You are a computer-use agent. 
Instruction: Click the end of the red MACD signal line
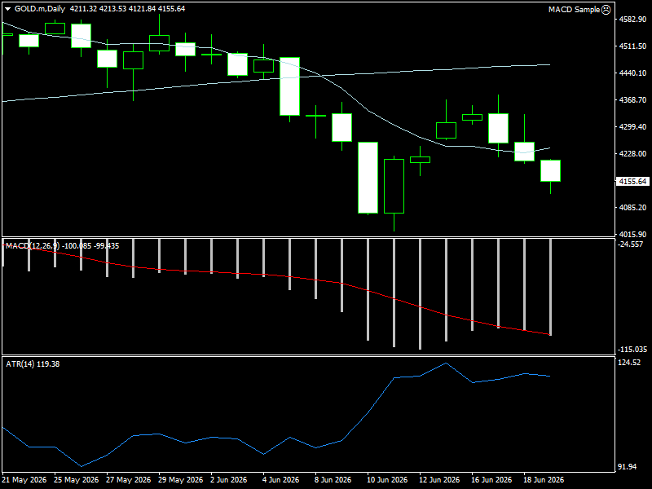549,334
